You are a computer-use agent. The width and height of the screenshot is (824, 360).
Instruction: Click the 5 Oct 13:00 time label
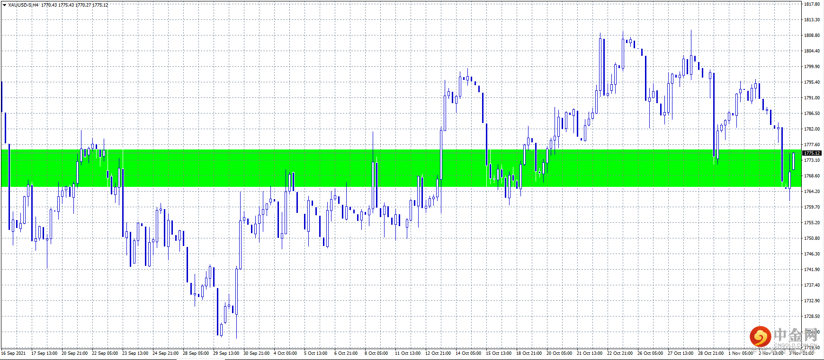(315, 353)
